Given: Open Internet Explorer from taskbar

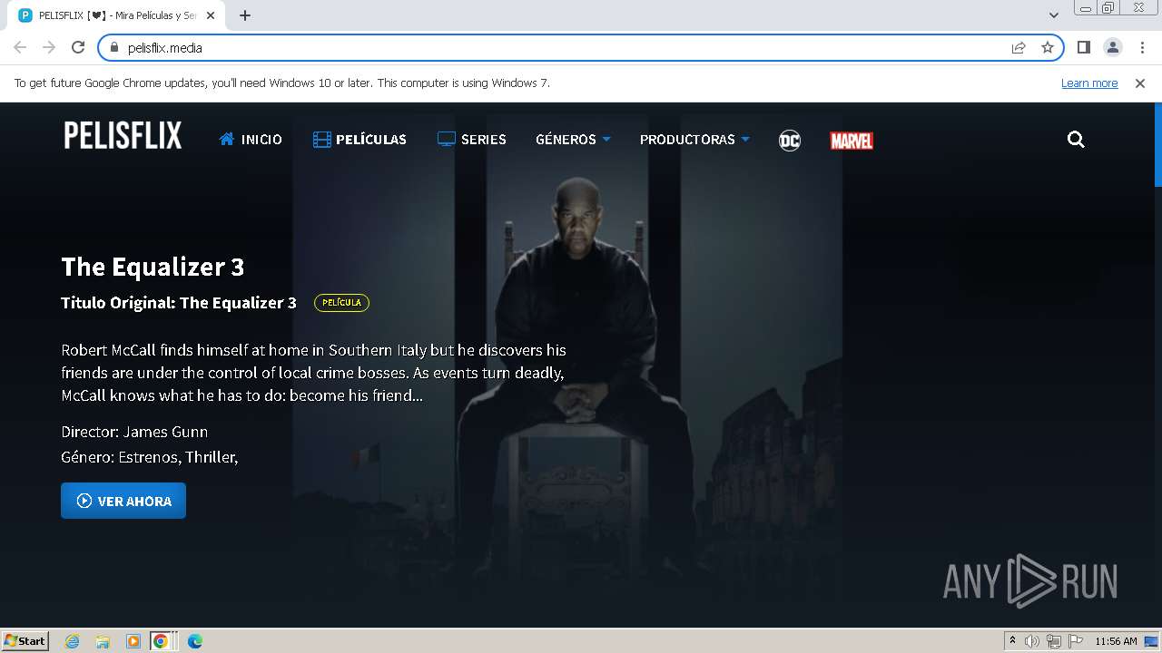Looking at the screenshot, I should point(73,641).
